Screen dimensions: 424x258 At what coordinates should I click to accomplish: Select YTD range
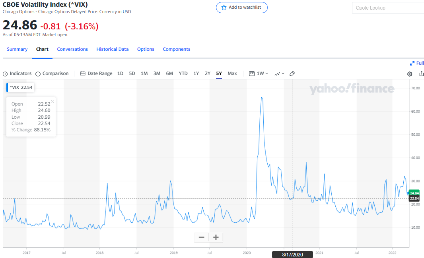point(183,73)
